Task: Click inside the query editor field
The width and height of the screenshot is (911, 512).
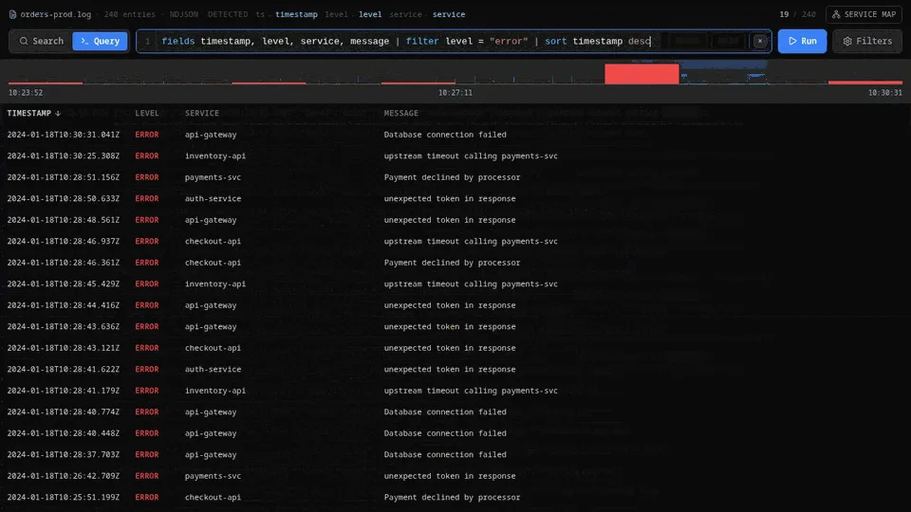Action: (x=454, y=41)
